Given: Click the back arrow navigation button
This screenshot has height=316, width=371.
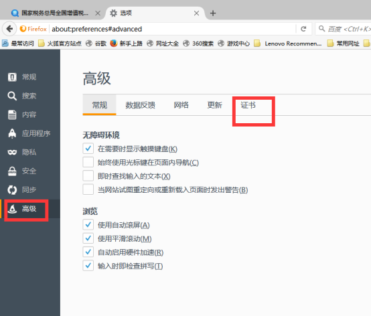Looking at the screenshot, I should 9,29.
